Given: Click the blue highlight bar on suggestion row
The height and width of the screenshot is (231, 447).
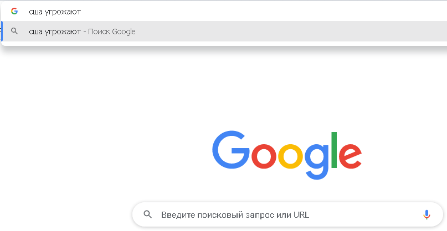Looking at the screenshot, I should (x=2, y=32).
